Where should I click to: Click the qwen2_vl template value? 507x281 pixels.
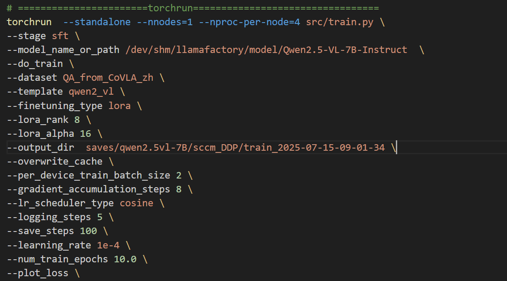click(x=94, y=92)
